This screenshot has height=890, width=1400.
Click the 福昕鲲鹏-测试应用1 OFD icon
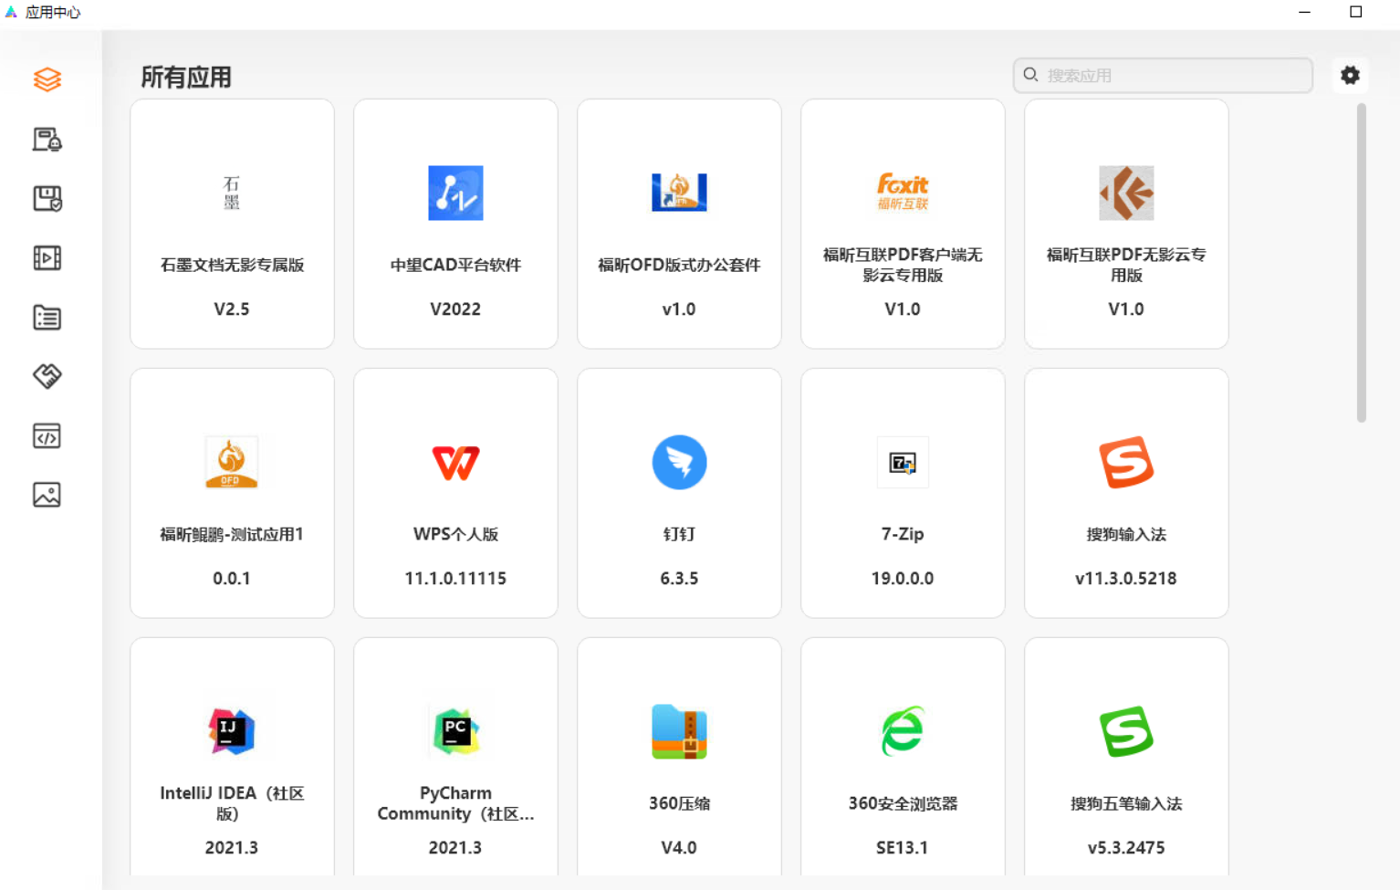[232, 462]
